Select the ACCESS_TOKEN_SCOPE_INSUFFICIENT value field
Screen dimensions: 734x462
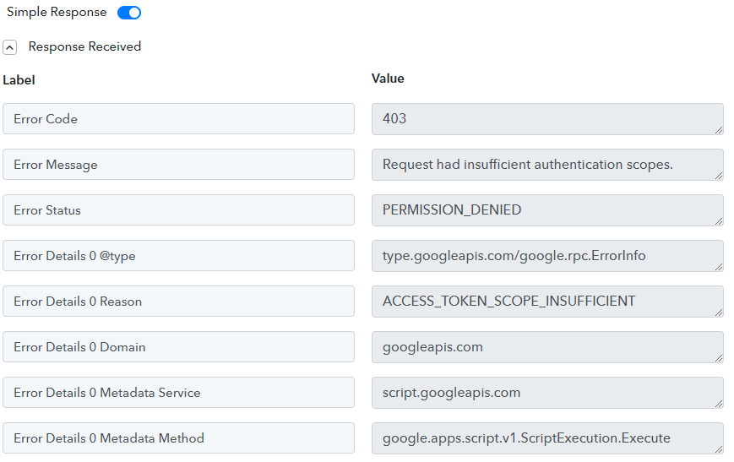click(547, 302)
